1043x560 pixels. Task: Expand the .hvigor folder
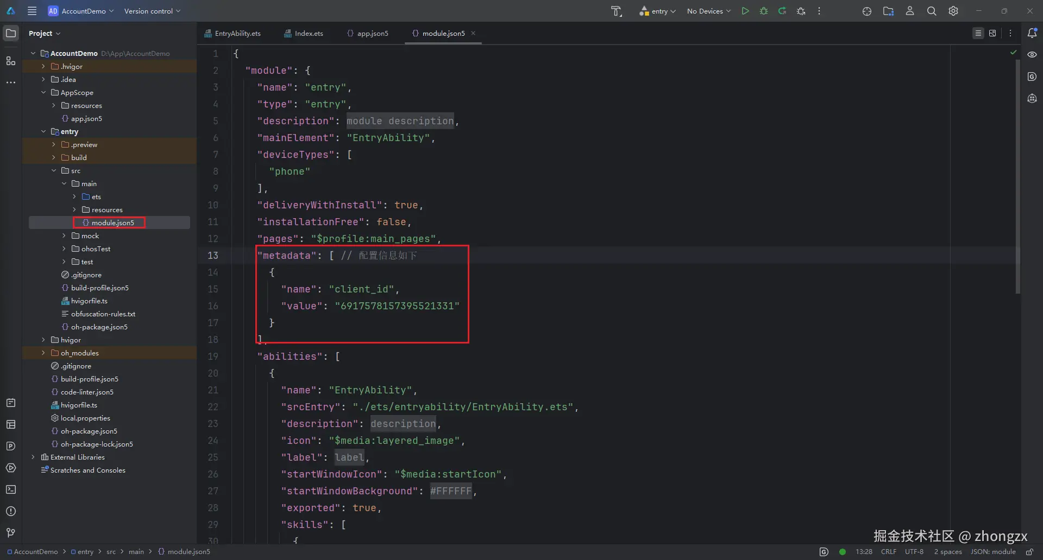[x=43, y=66]
